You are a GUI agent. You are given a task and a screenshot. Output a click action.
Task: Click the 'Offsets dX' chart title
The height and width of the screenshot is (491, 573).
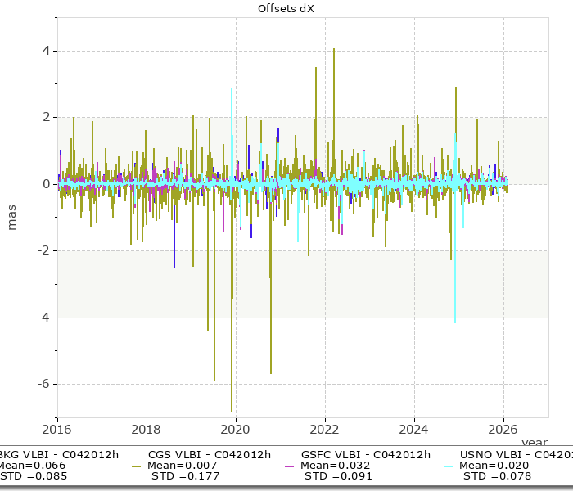pos(286,8)
